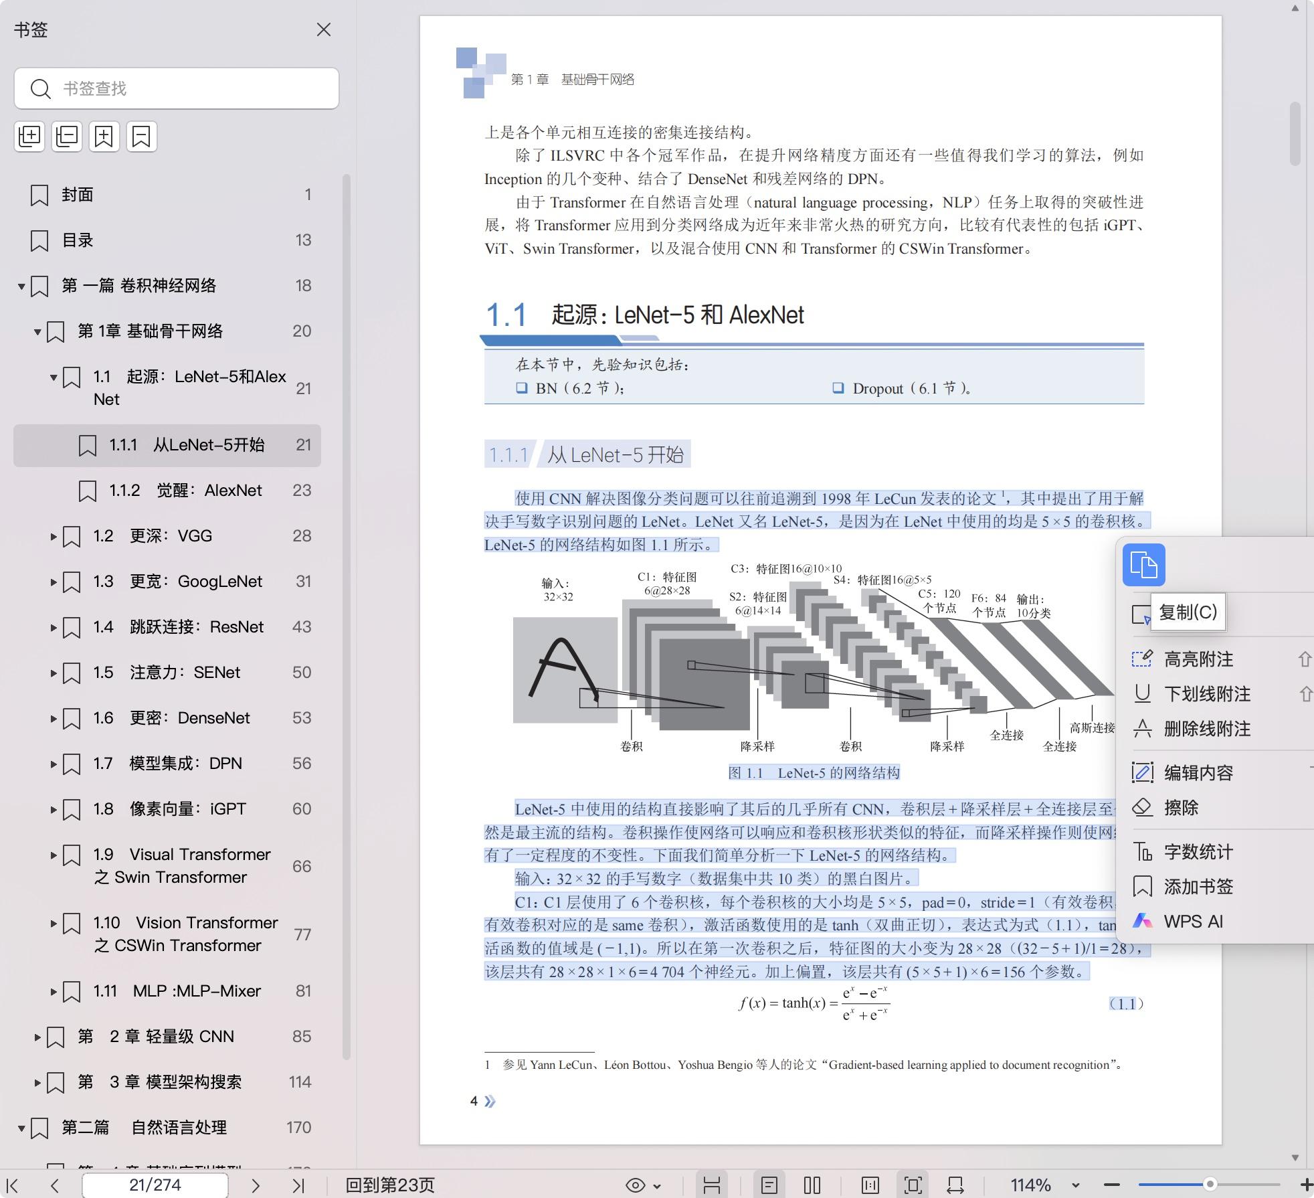Screen dimensions: 1314x1198
Task: Select 删除线附注 from context menu
Action: [1207, 729]
